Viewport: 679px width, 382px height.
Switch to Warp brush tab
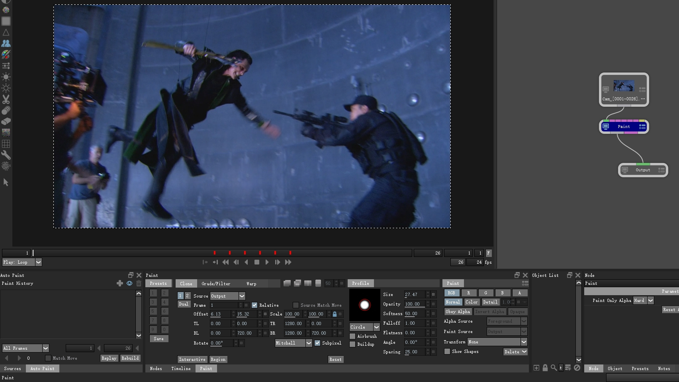tap(251, 284)
